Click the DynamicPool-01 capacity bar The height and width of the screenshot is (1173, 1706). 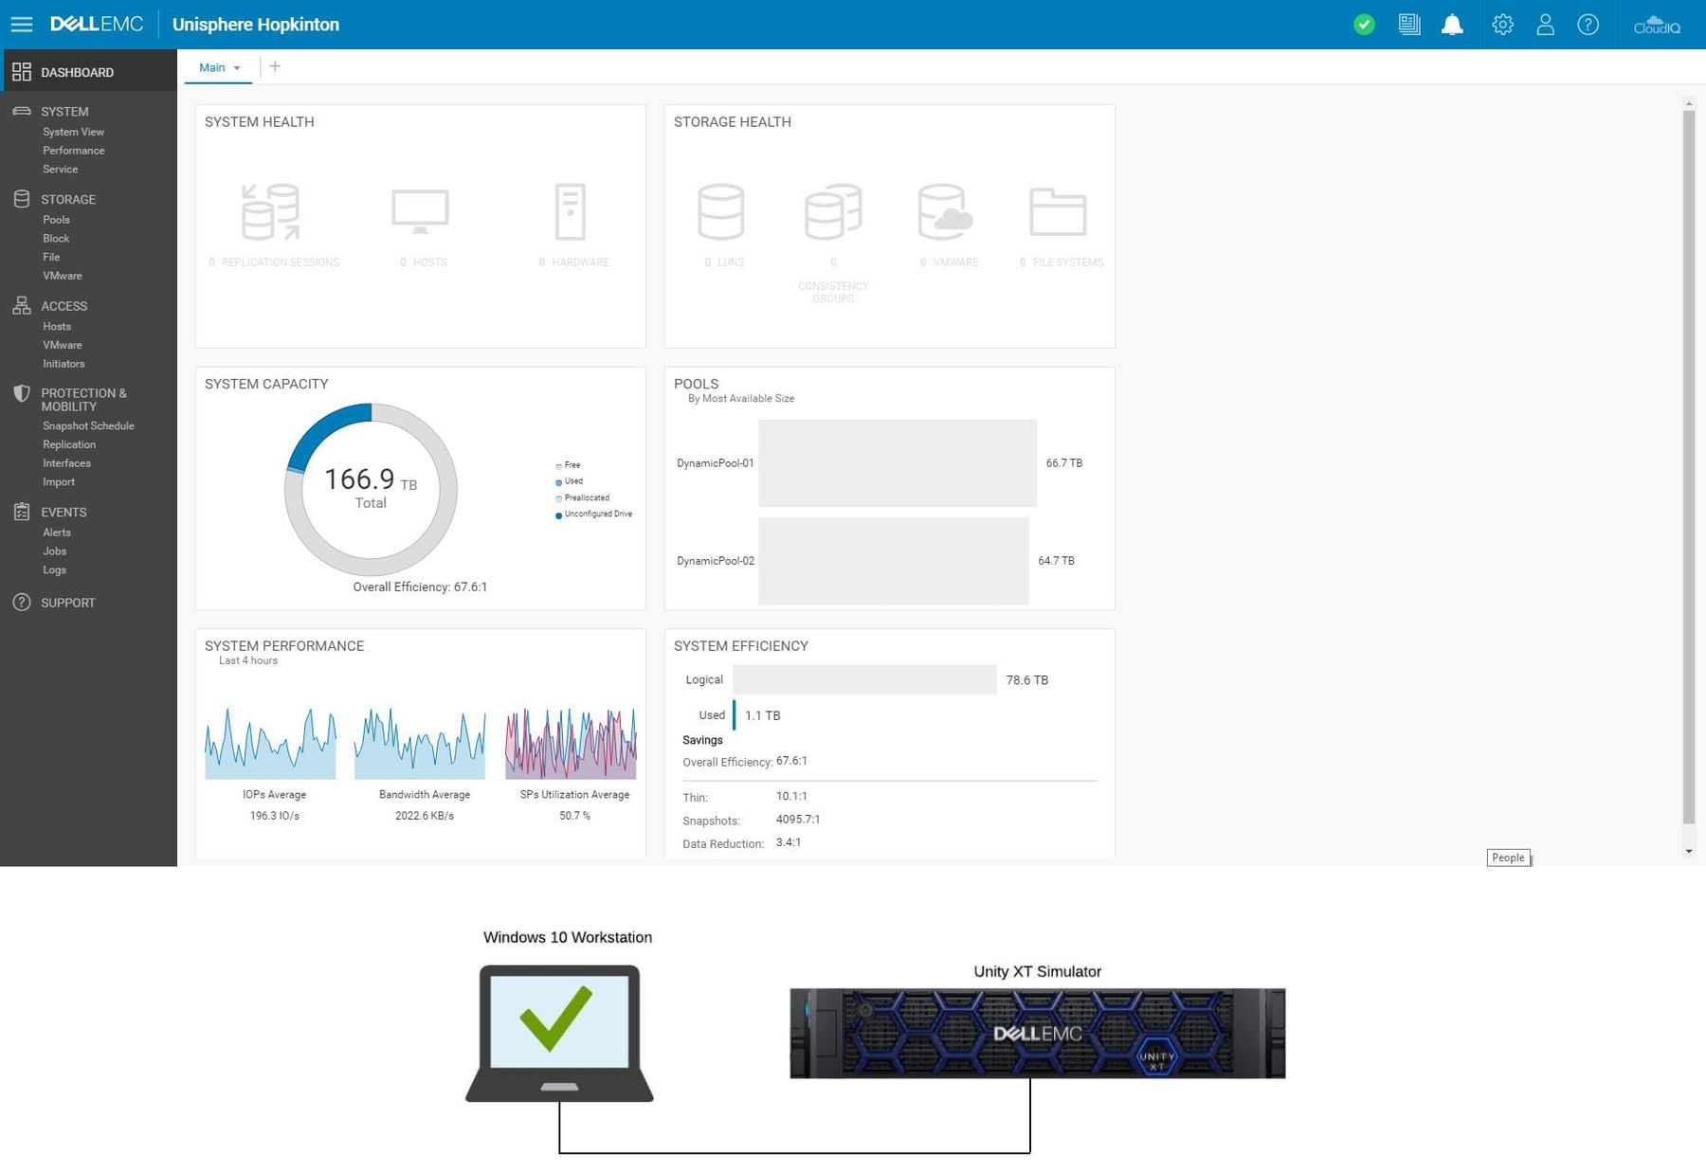click(x=898, y=463)
